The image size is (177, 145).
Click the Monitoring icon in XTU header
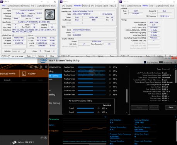pyautogui.click(x=161, y=62)
